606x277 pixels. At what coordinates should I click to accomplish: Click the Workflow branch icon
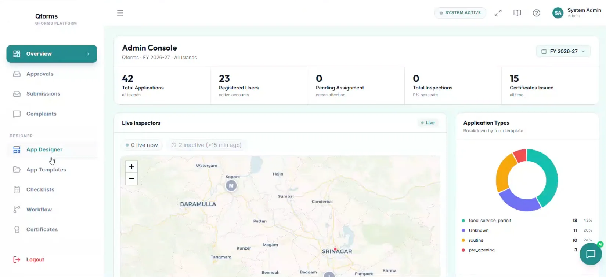(17, 210)
